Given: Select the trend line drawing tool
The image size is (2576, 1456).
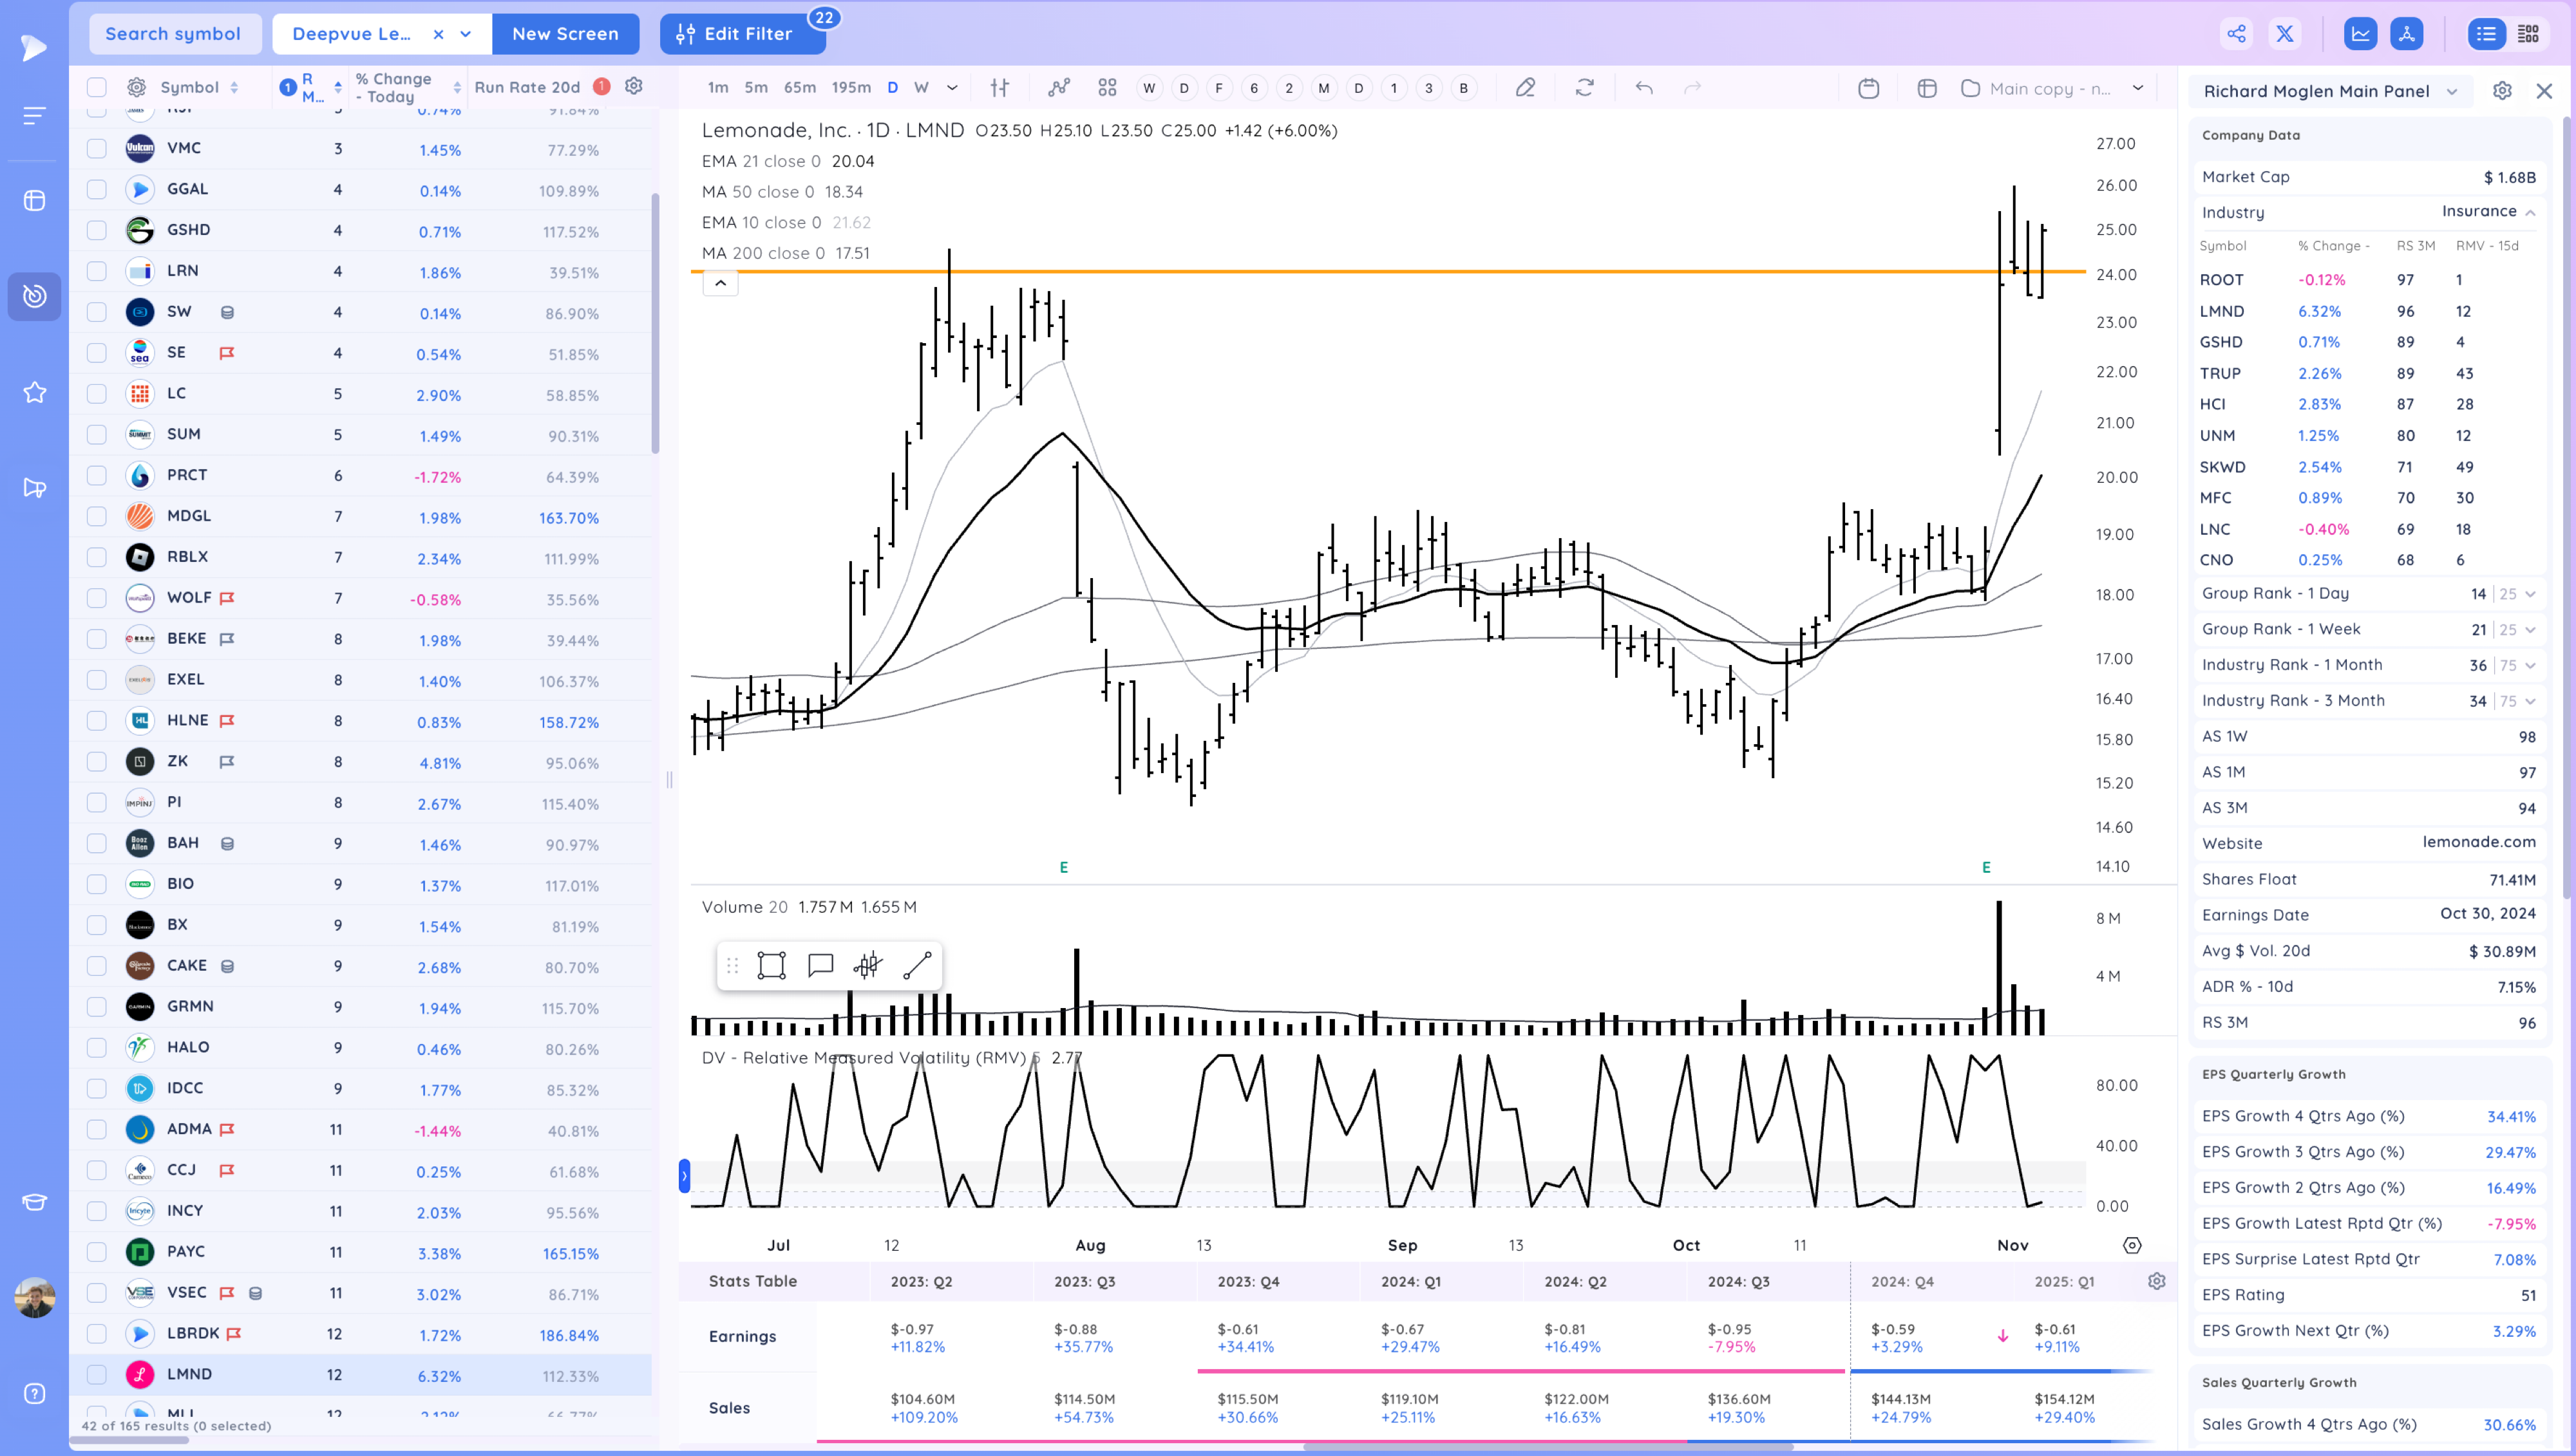Looking at the screenshot, I should point(917,965).
